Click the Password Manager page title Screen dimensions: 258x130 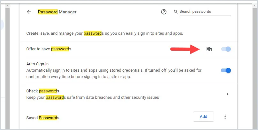[x=57, y=12]
